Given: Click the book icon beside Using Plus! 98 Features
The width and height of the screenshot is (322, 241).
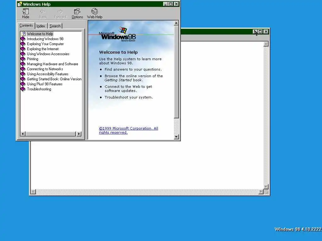Looking at the screenshot, I should [x=23, y=84].
